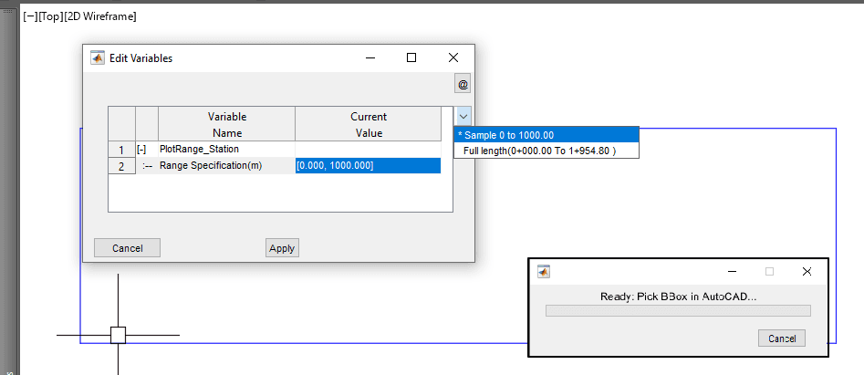
Task: Select the Range Specification(m) name cell
Action: [226, 166]
